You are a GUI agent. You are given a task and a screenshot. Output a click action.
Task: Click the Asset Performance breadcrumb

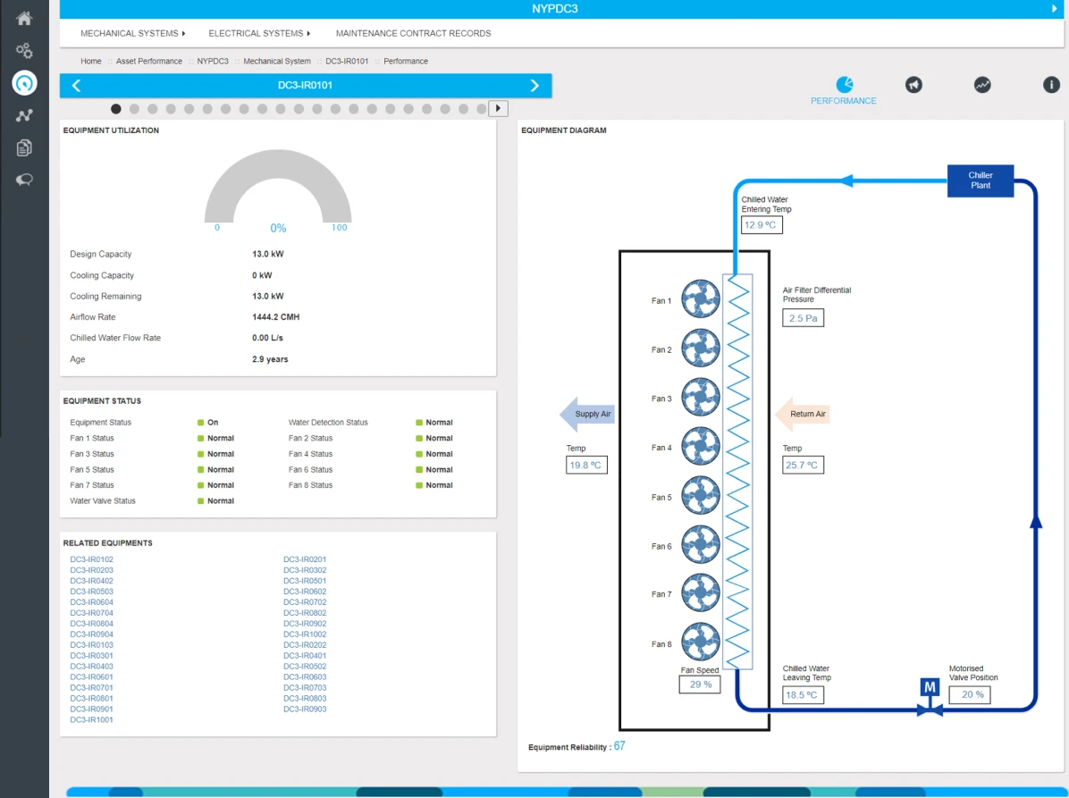[149, 62]
